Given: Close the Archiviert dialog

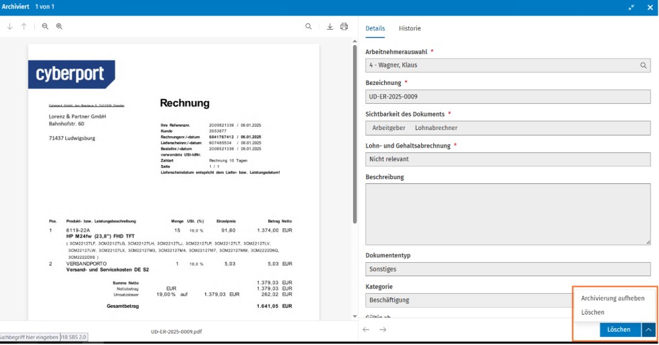Looking at the screenshot, I should (x=650, y=7).
